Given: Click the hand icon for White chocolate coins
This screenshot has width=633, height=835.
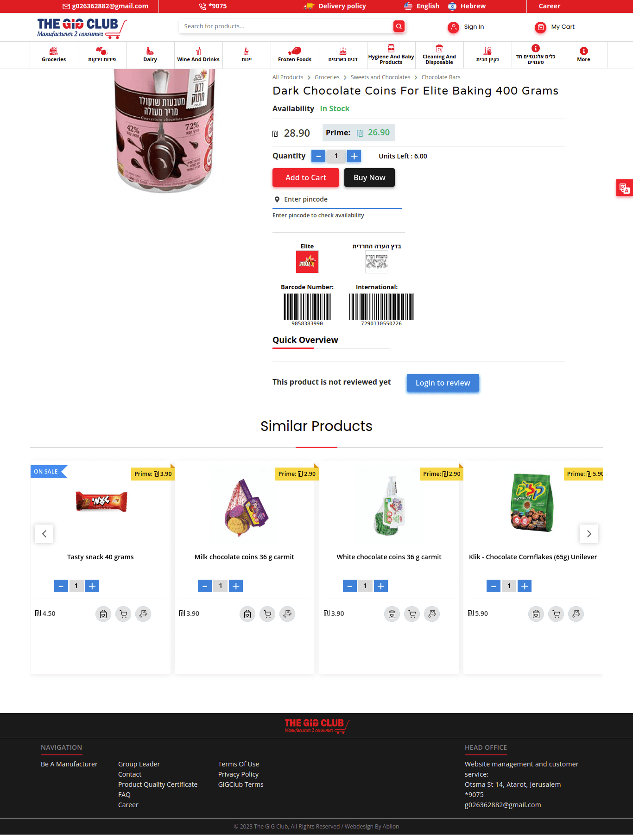Looking at the screenshot, I should click(x=432, y=614).
